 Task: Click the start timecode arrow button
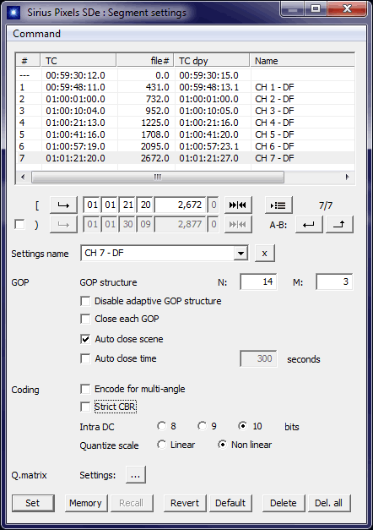click(x=63, y=205)
